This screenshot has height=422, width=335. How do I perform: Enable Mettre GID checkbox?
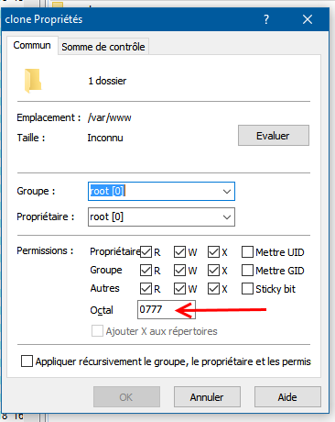[247, 271]
